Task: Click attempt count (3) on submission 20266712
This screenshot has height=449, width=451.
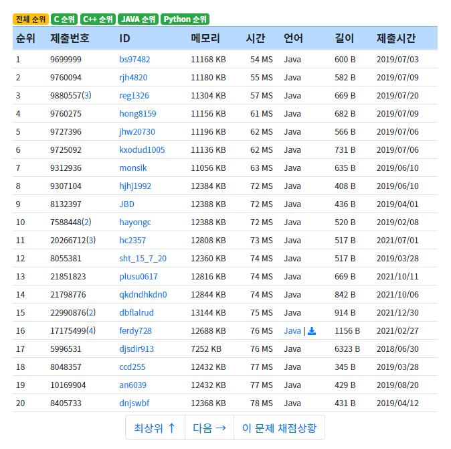Action: (91, 241)
